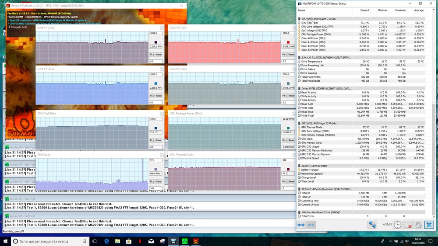Open the Mail app taskbar icon
The image size is (438, 246).
[151, 241]
